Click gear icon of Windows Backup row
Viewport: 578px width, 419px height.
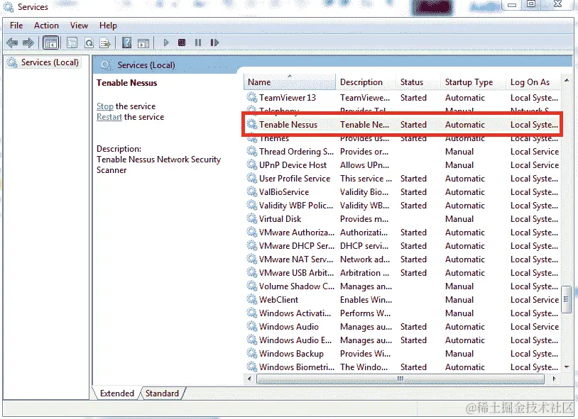(x=252, y=353)
